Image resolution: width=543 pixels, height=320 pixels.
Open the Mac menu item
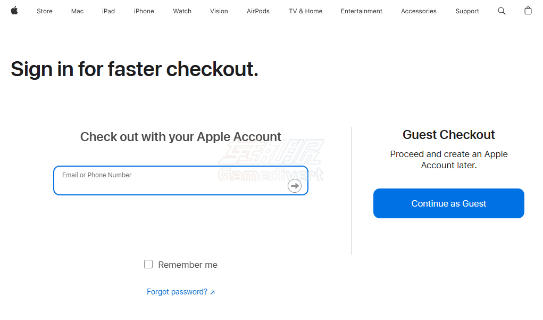[x=77, y=11]
